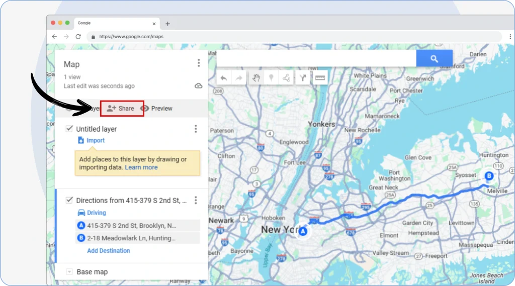Viewport: 515px width, 286px height.
Task: Click browser back arrow
Action: coord(54,37)
